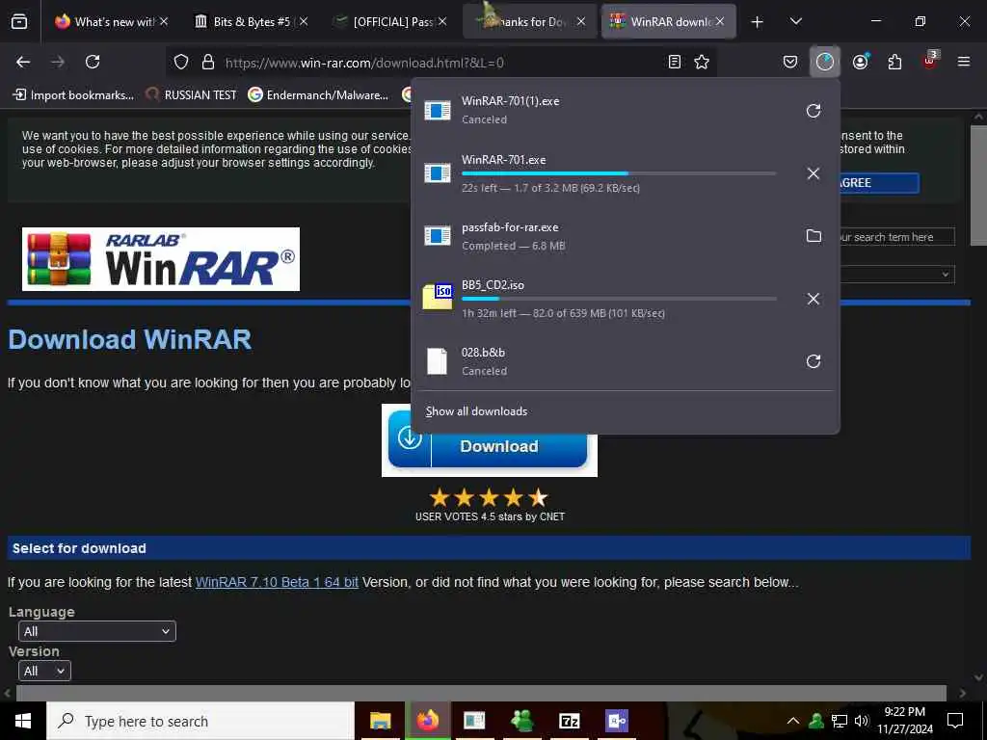Show hidden system tray icons
The image size is (987, 740).
(793, 721)
